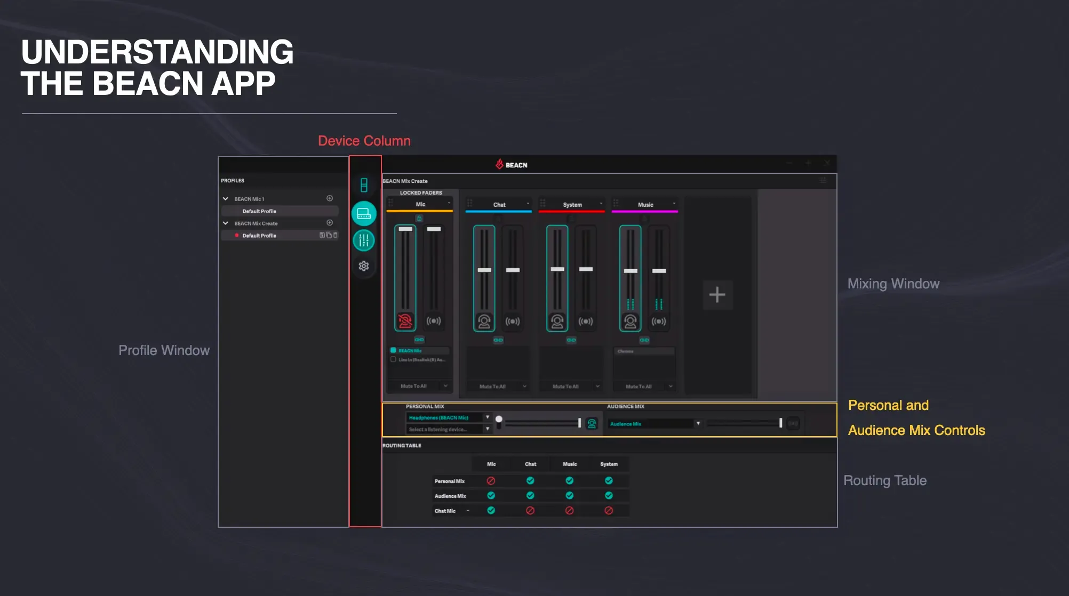Image resolution: width=1069 pixels, height=596 pixels.
Task: Click the plus button to add a new channel
Action: [x=716, y=294]
